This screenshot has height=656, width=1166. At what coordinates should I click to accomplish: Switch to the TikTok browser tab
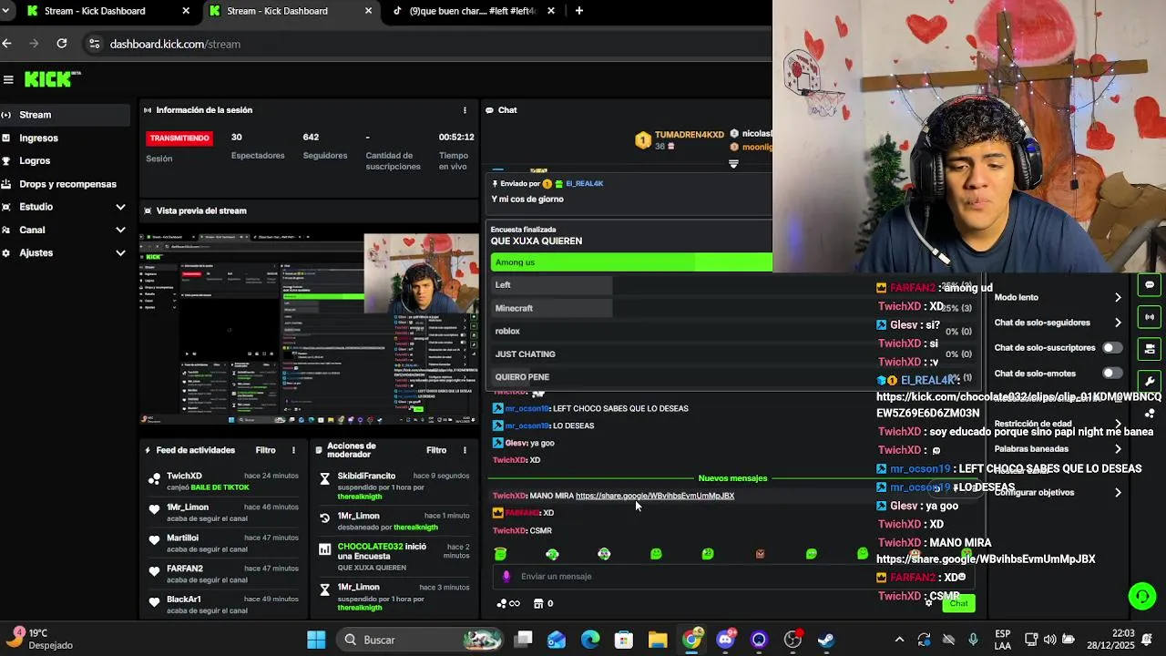(473, 11)
